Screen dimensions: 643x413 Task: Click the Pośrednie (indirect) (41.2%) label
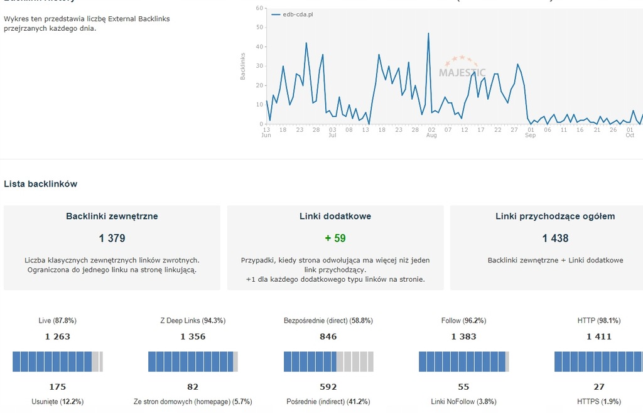click(x=328, y=402)
